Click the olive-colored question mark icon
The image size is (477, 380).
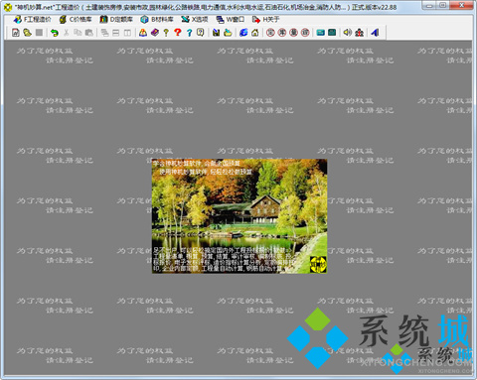166,33
